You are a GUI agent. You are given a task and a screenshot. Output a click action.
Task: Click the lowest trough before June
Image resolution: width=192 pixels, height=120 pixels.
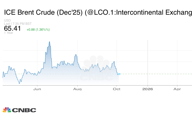tap(19, 83)
